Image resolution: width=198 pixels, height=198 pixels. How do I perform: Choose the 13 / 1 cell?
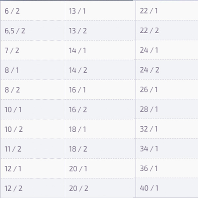[78, 11]
